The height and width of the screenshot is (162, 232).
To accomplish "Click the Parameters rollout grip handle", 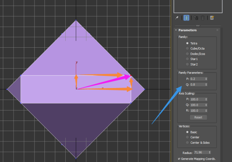I will (217, 30).
